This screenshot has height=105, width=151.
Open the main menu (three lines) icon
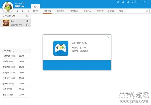coord(133,2)
